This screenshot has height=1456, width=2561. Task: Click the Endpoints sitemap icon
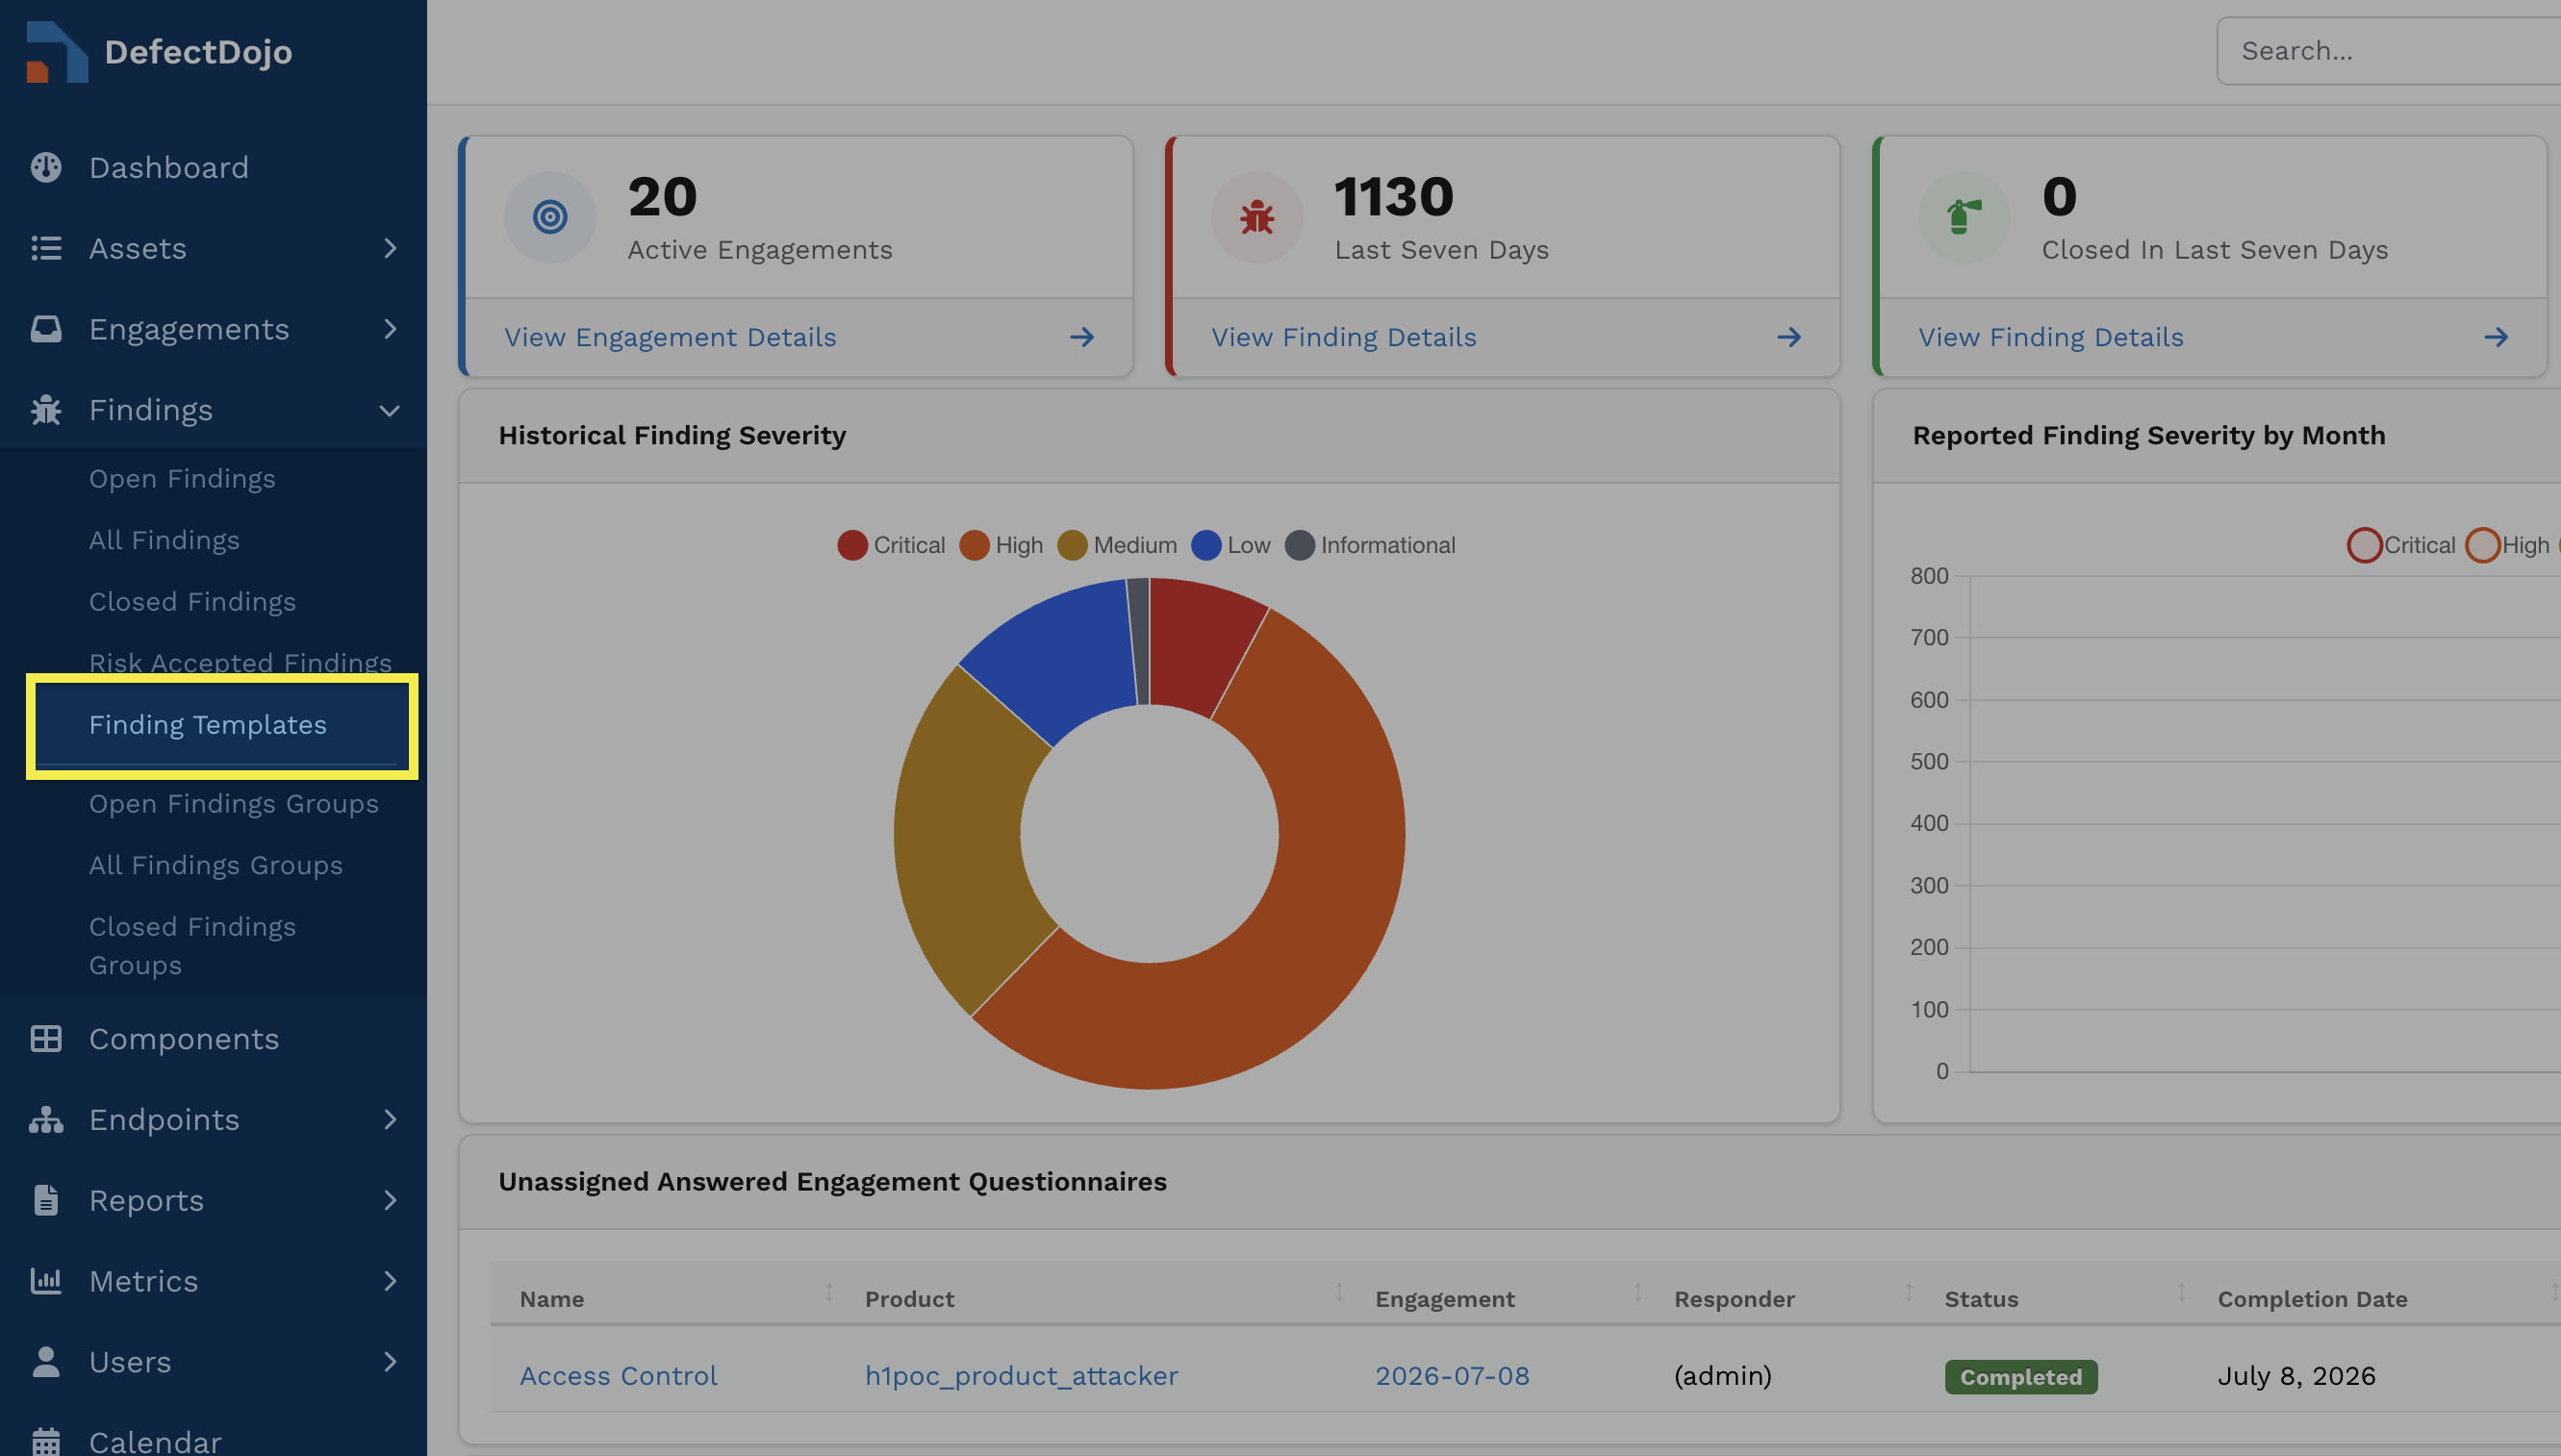(x=46, y=1120)
